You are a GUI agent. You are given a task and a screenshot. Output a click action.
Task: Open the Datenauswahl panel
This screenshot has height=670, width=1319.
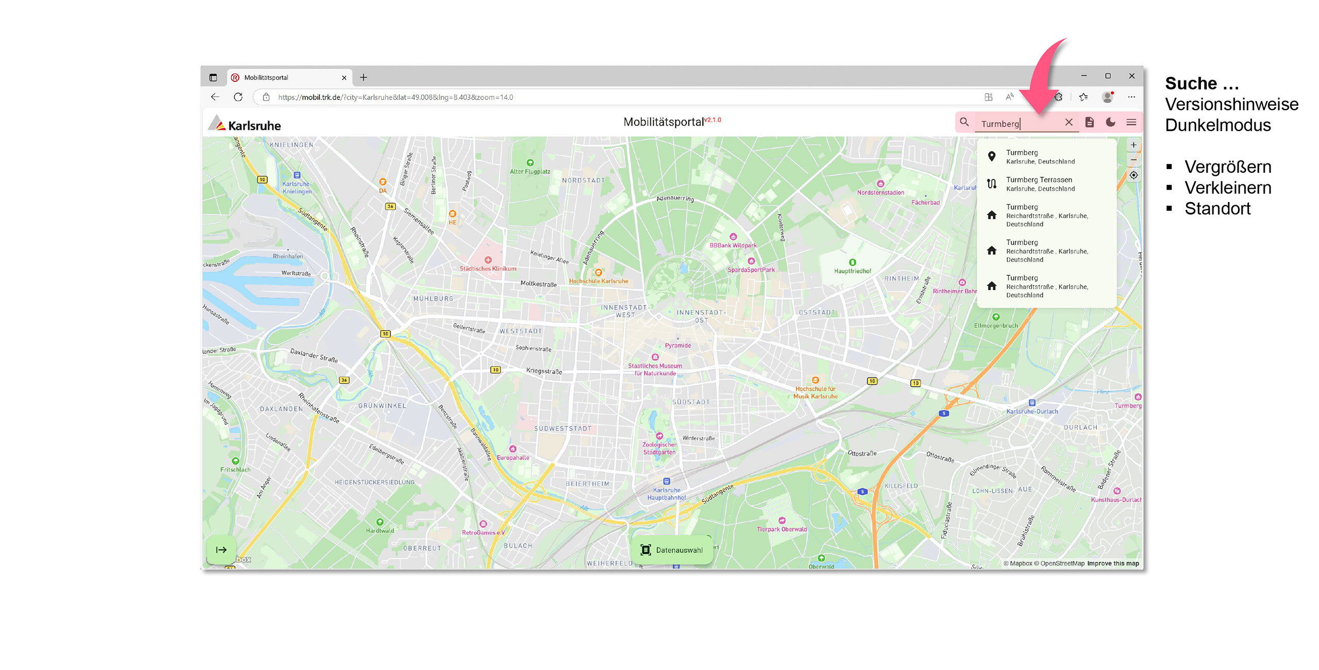click(x=672, y=550)
